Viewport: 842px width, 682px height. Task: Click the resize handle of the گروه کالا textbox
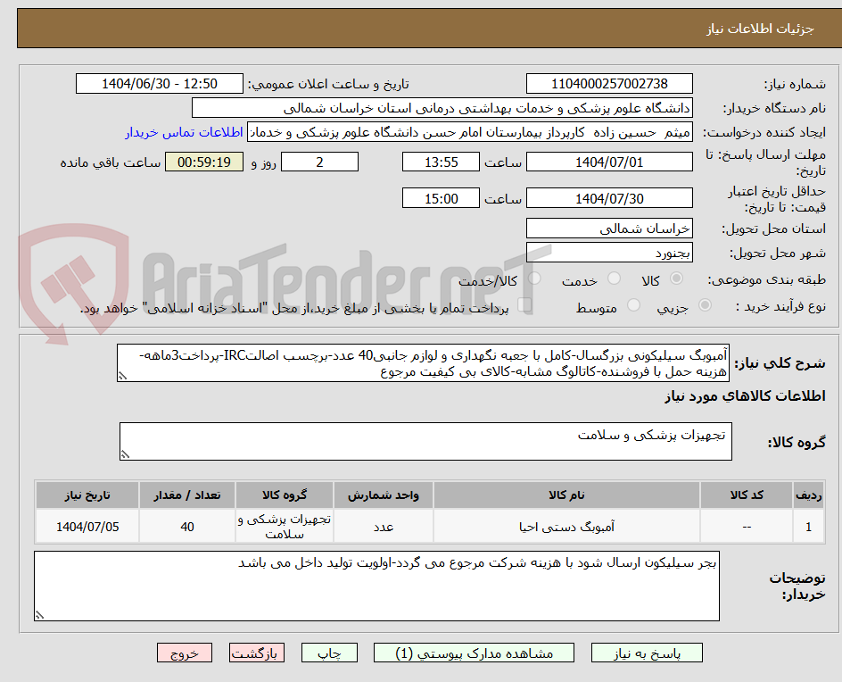click(x=125, y=453)
